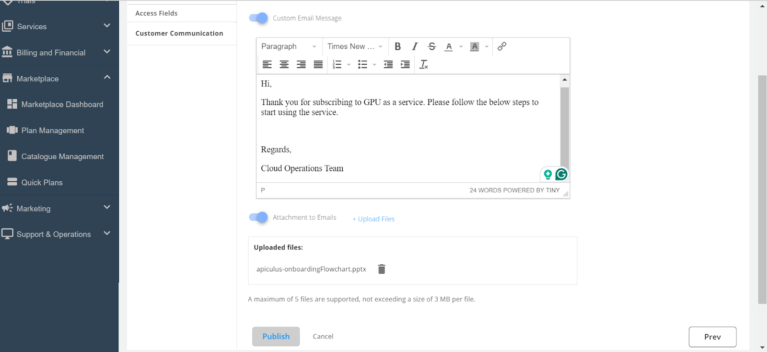Click the green lightbulb suggestion icon

coord(547,175)
